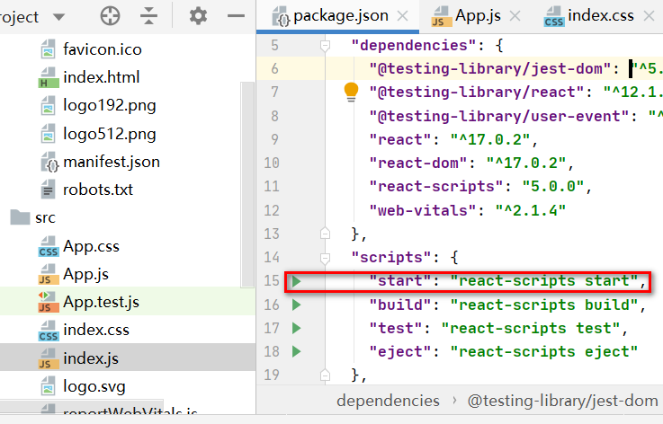Select logo192.png in the project tree
Screen dimensions: 663x424
point(110,105)
